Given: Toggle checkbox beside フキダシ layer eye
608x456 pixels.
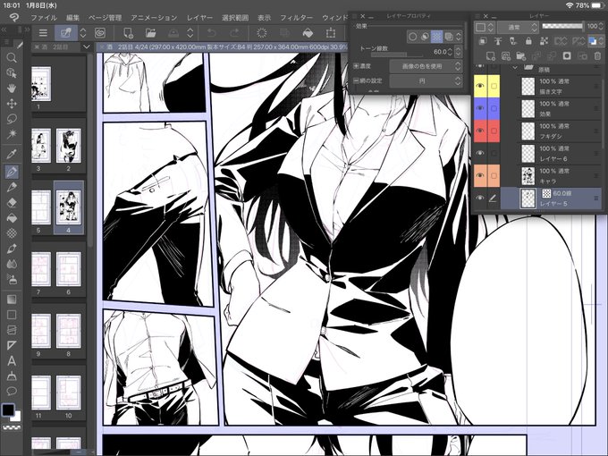Looking at the screenshot, I should coord(494,131).
